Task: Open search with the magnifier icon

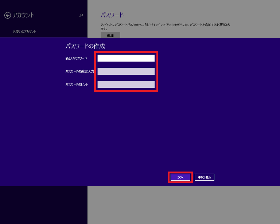Action: 81,15
